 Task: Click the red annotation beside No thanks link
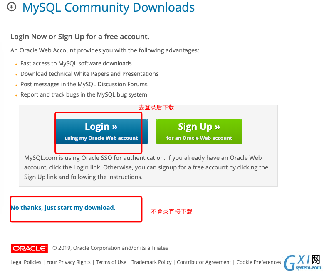point(172,211)
